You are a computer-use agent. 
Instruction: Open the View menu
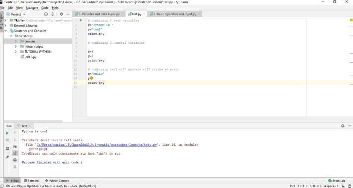tap(19, 8)
